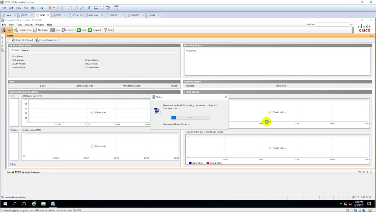376x212 pixels.
Task: Select the Firewall Dashboard tab
Action: 46,40
